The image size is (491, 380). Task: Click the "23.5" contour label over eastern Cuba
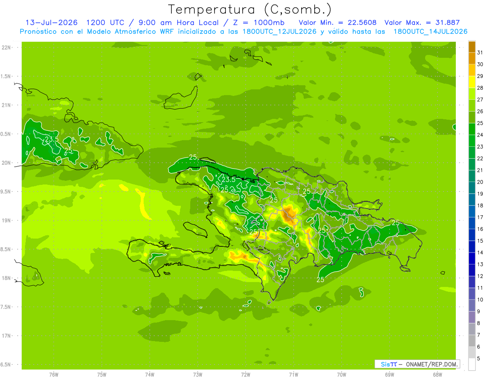pyautogui.click(x=52, y=139)
